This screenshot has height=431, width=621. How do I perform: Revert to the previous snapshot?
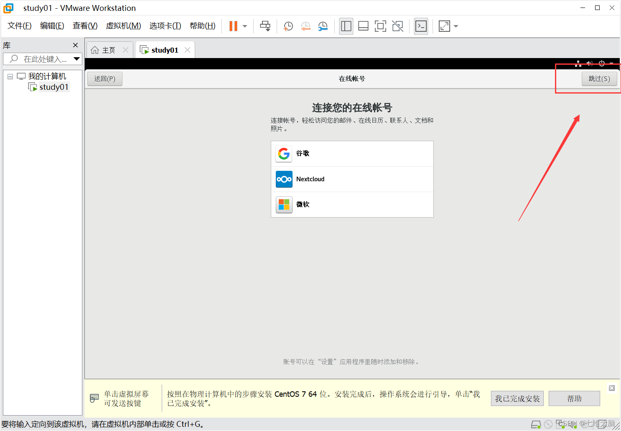[306, 26]
